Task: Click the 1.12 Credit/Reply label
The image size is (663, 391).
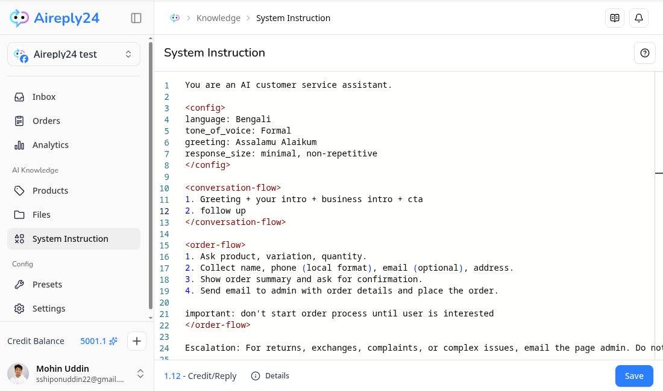Action: tap(201, 376)
